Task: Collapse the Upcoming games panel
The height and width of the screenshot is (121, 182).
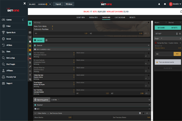Action: click(x=149, y=100)
